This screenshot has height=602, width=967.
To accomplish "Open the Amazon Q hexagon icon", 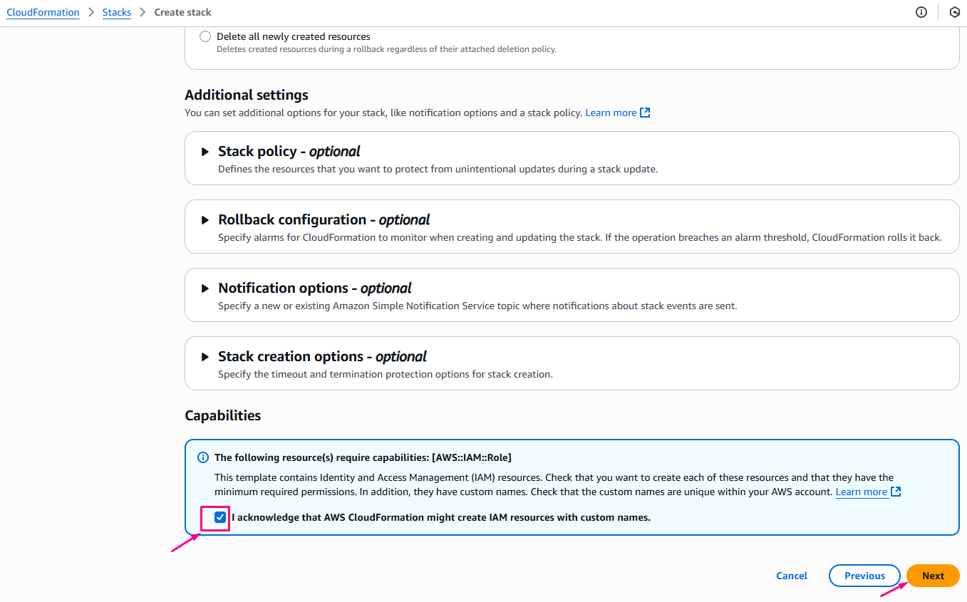I will pos(955,12).
